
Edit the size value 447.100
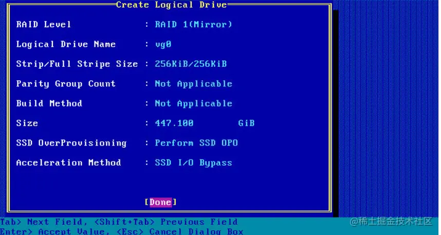pyautogui.click(x=174, y=123)
